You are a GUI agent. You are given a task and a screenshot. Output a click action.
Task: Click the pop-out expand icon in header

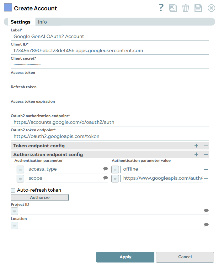tap(173, 8)
